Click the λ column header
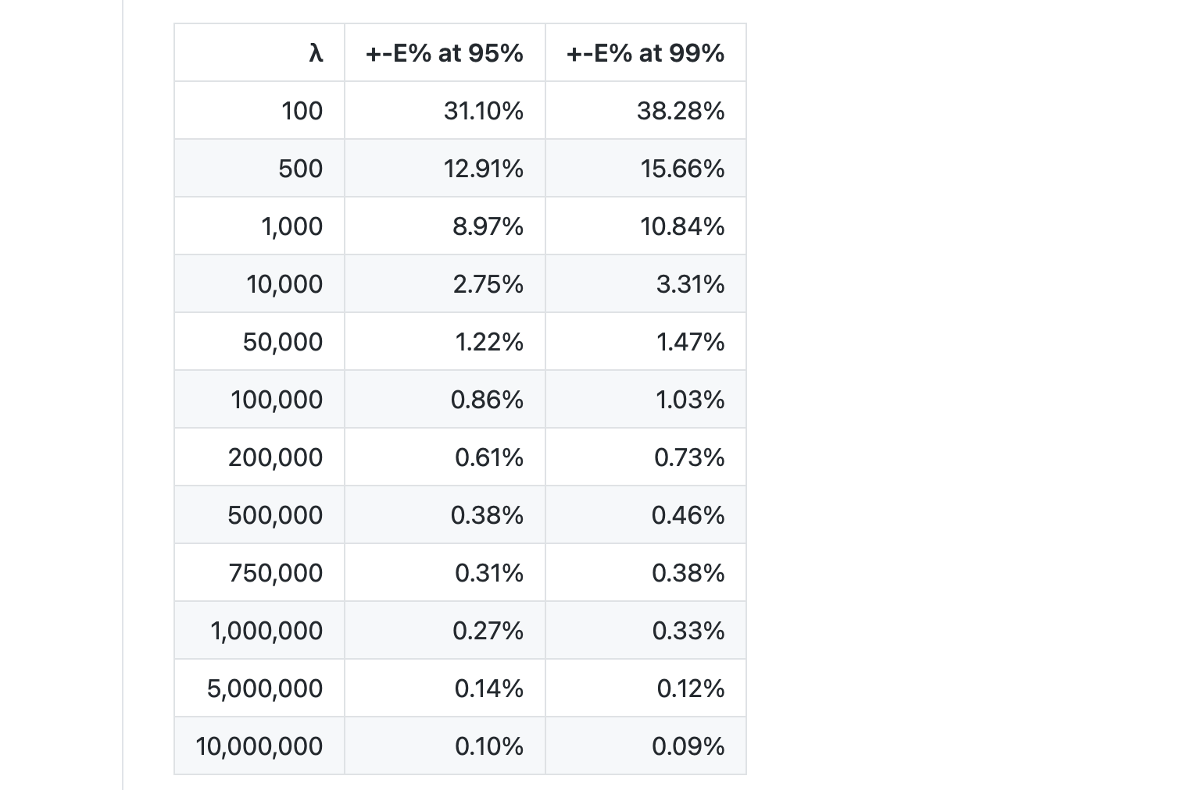This screenshot has width=1180, height=790. click(x=315, y=53)
